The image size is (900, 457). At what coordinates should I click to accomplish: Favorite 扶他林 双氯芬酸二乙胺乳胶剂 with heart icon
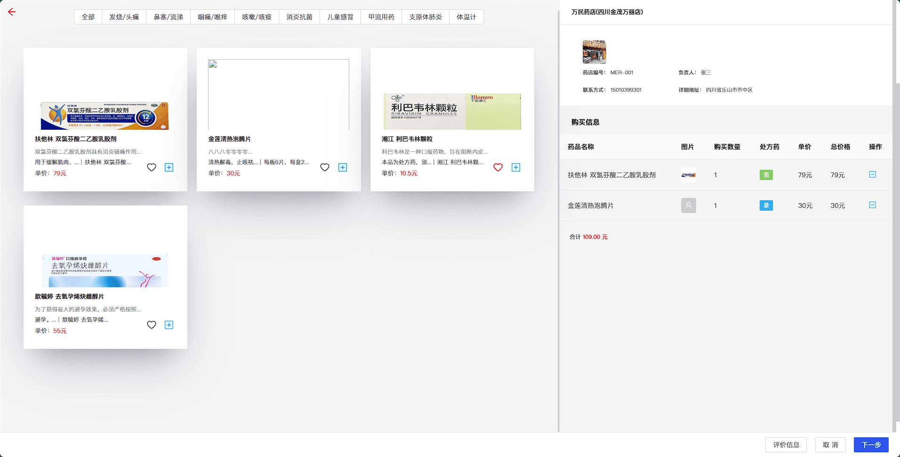(x=152, y=167)
